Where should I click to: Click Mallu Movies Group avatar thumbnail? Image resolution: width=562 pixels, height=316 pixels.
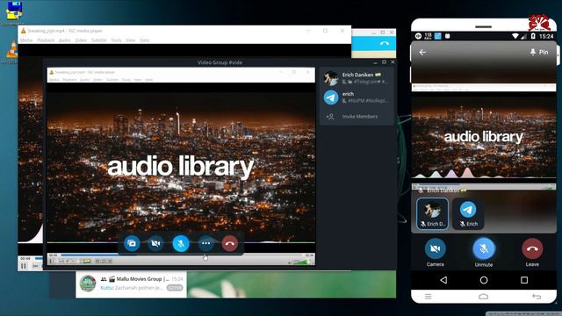point(88,284)
